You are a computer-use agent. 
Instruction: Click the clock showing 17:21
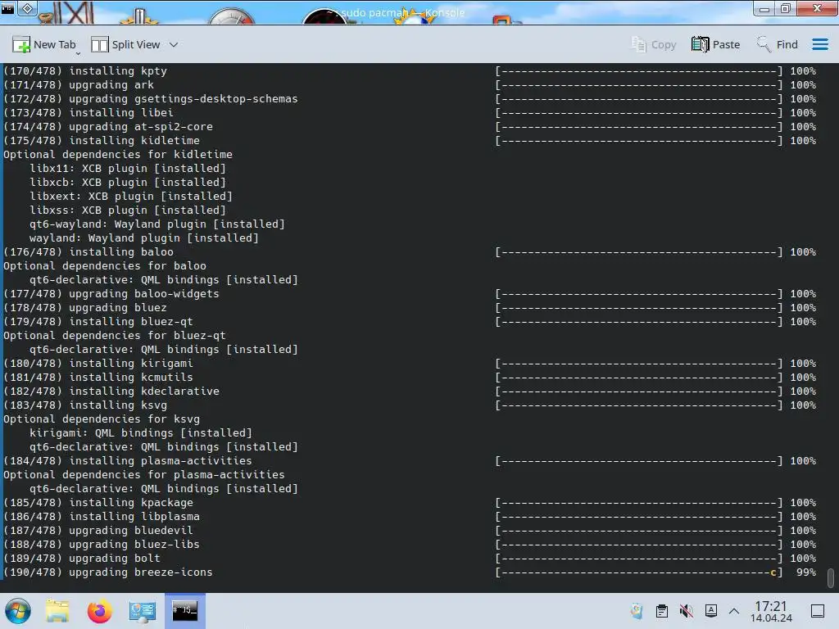coord(770,611)
